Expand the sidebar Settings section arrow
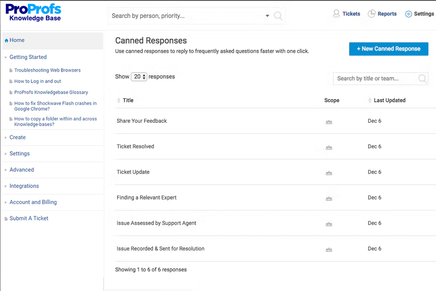 click(5, 154)
